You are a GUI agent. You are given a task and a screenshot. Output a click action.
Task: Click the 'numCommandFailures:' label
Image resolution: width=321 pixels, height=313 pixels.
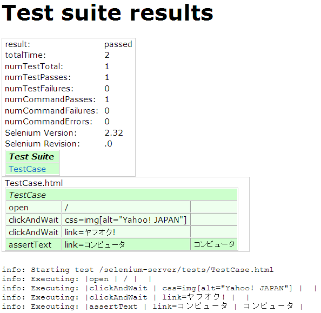[x=51, y=111]
